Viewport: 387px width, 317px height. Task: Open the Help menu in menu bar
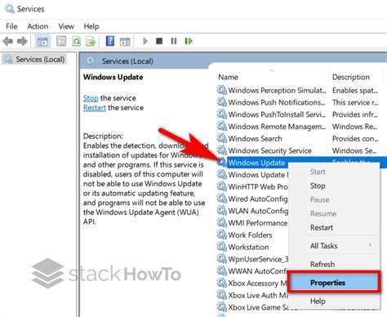point(91,26)
